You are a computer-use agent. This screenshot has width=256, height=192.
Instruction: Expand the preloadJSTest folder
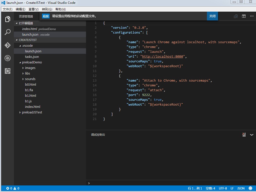point(20,112)
